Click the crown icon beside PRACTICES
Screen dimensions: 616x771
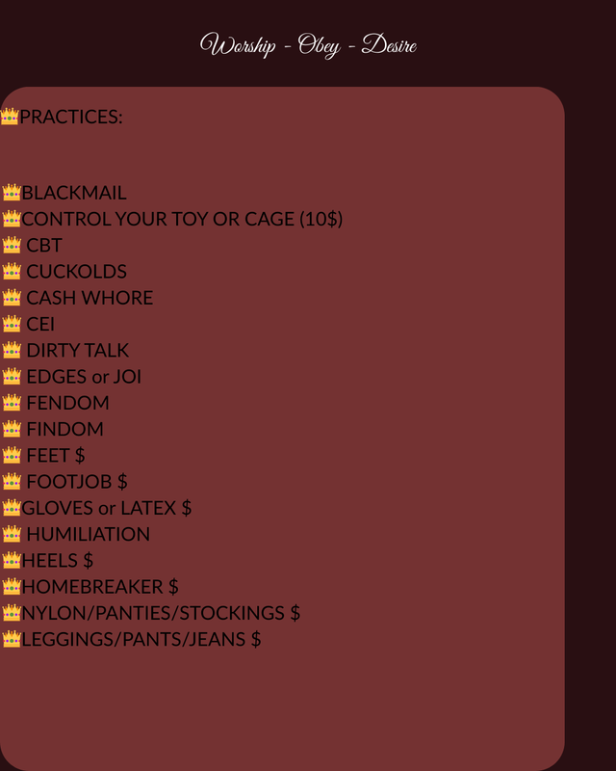click(x=10, y=117)
